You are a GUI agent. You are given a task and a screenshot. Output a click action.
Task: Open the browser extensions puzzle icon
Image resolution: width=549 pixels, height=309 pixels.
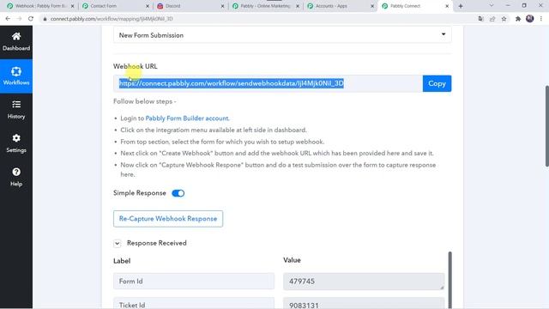pos(518,19)
